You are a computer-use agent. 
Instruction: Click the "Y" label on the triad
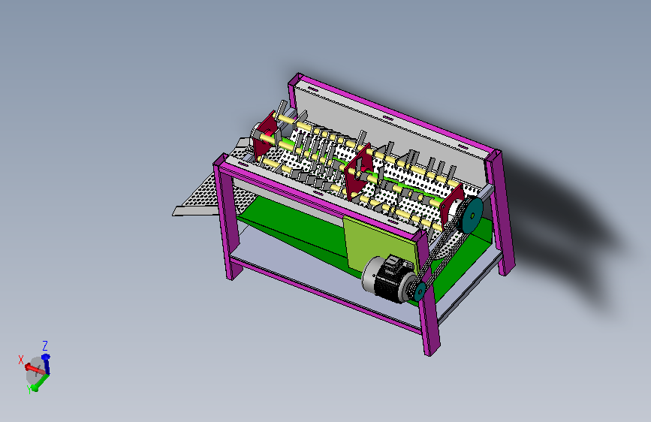29,390
